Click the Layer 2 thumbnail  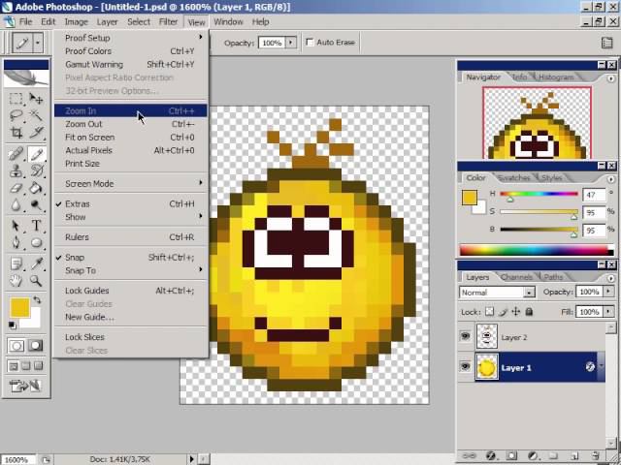click(x=487, y=336)
